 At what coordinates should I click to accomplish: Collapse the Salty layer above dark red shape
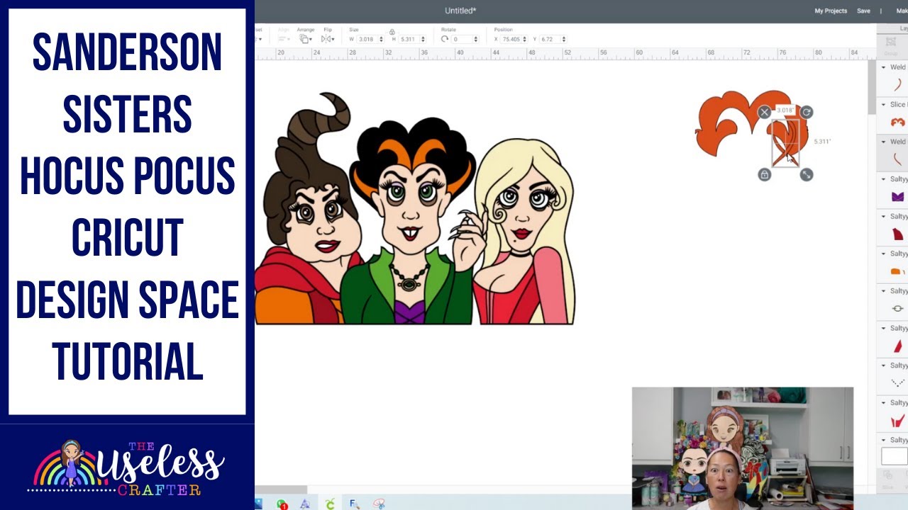coord(883,216)
